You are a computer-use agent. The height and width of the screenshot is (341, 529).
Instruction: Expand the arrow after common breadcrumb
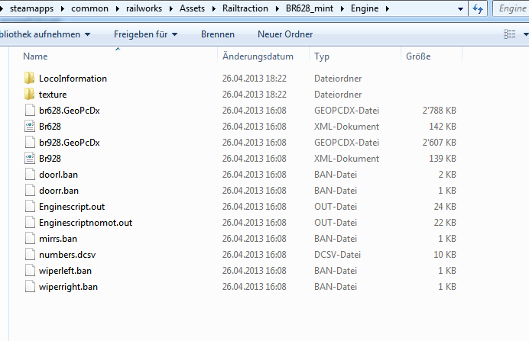[118, 8]
